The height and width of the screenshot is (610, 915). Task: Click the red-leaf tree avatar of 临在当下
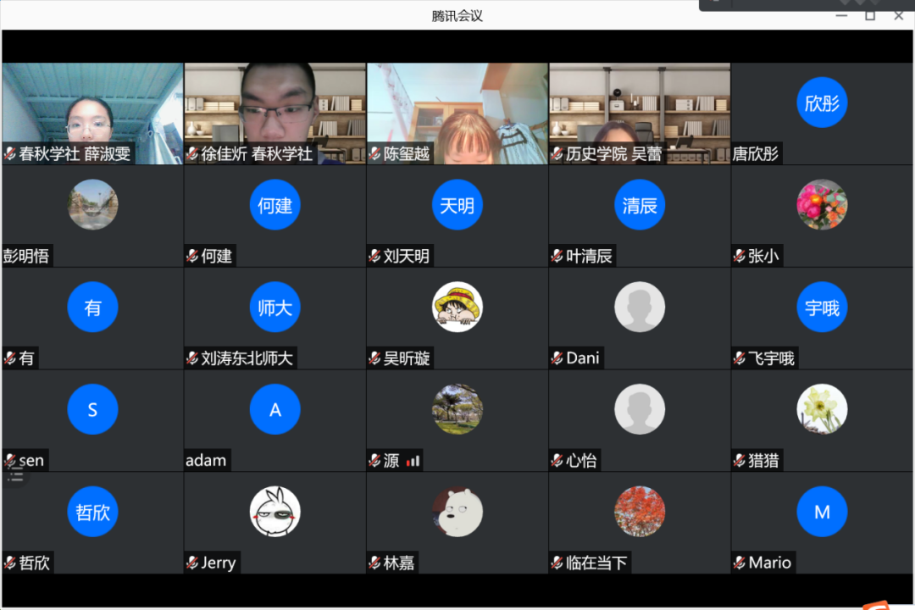(640, 512)
